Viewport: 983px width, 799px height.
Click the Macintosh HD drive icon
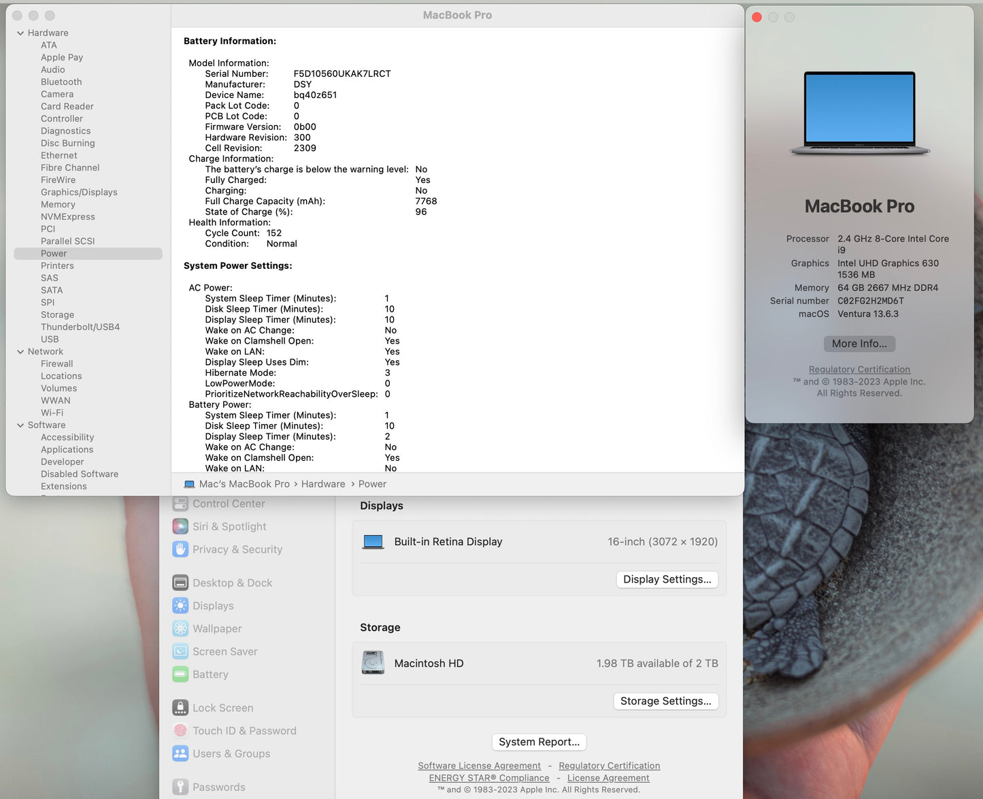pyautogui.click(x=372, y=663)
